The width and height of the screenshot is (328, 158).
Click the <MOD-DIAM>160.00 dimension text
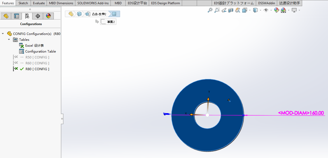301,113
